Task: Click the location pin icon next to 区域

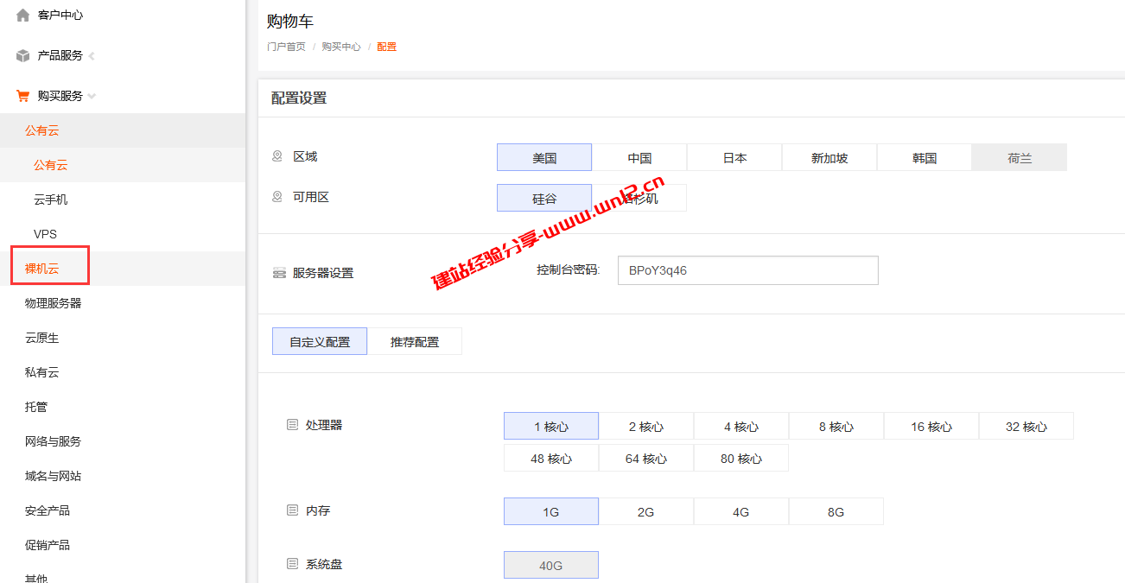Action: click(x=277, y=155)
